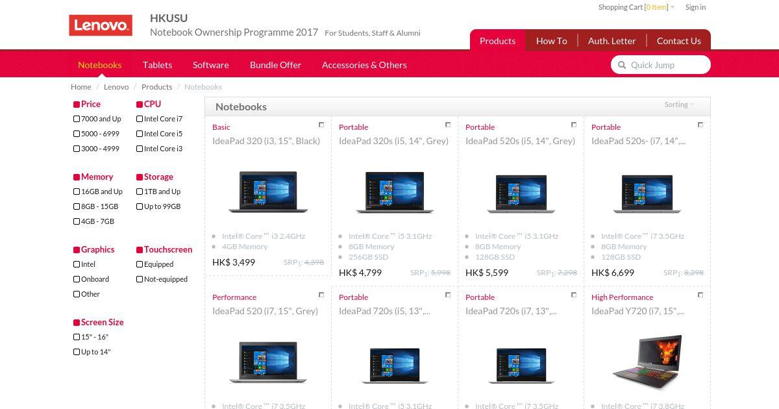Check the 7000 and Up price filter

[77, 119]
